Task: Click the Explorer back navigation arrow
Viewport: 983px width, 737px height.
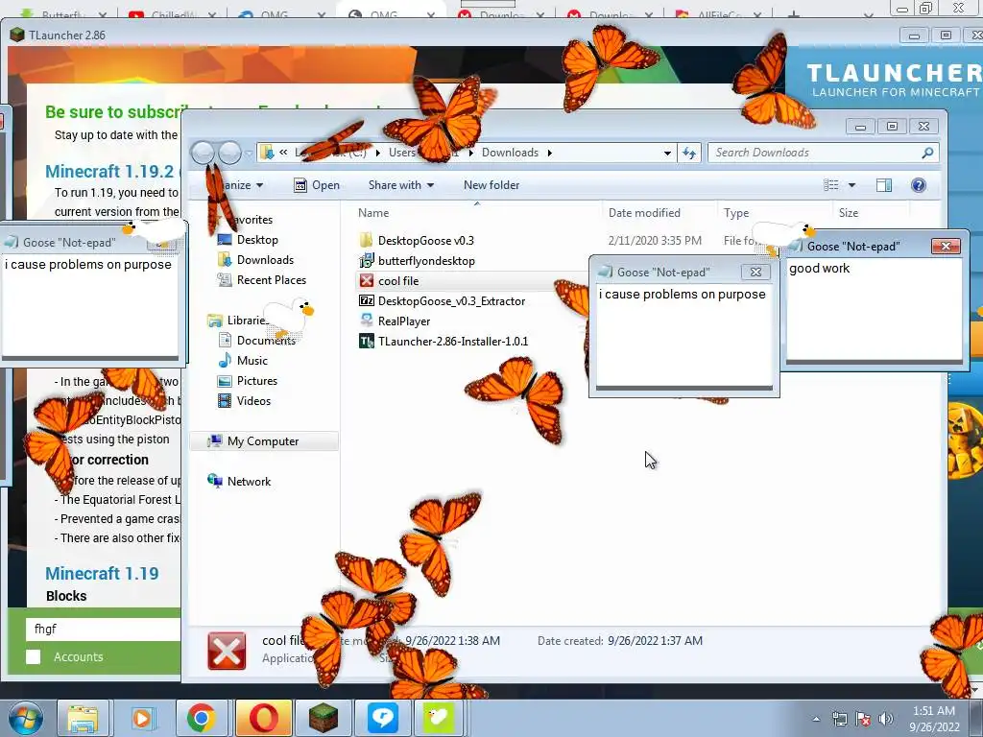Action: pos(203,153)
